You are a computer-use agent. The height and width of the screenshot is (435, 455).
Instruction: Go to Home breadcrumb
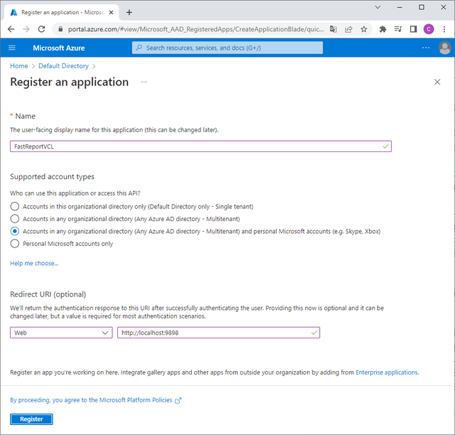coord(19,66)
